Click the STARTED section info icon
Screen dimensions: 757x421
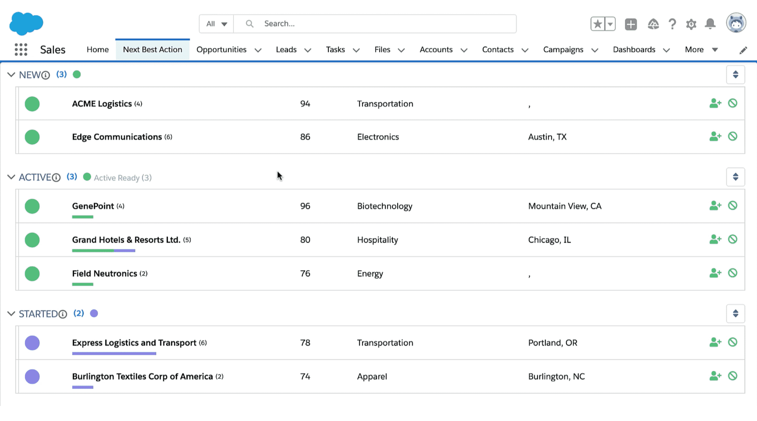[x=63, y=314]
